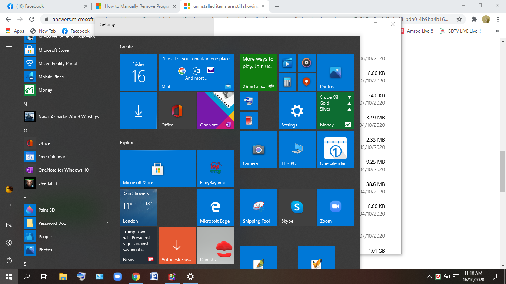
Task: Expand the Start menu hamburger button
Action: (x=9, y=46)
